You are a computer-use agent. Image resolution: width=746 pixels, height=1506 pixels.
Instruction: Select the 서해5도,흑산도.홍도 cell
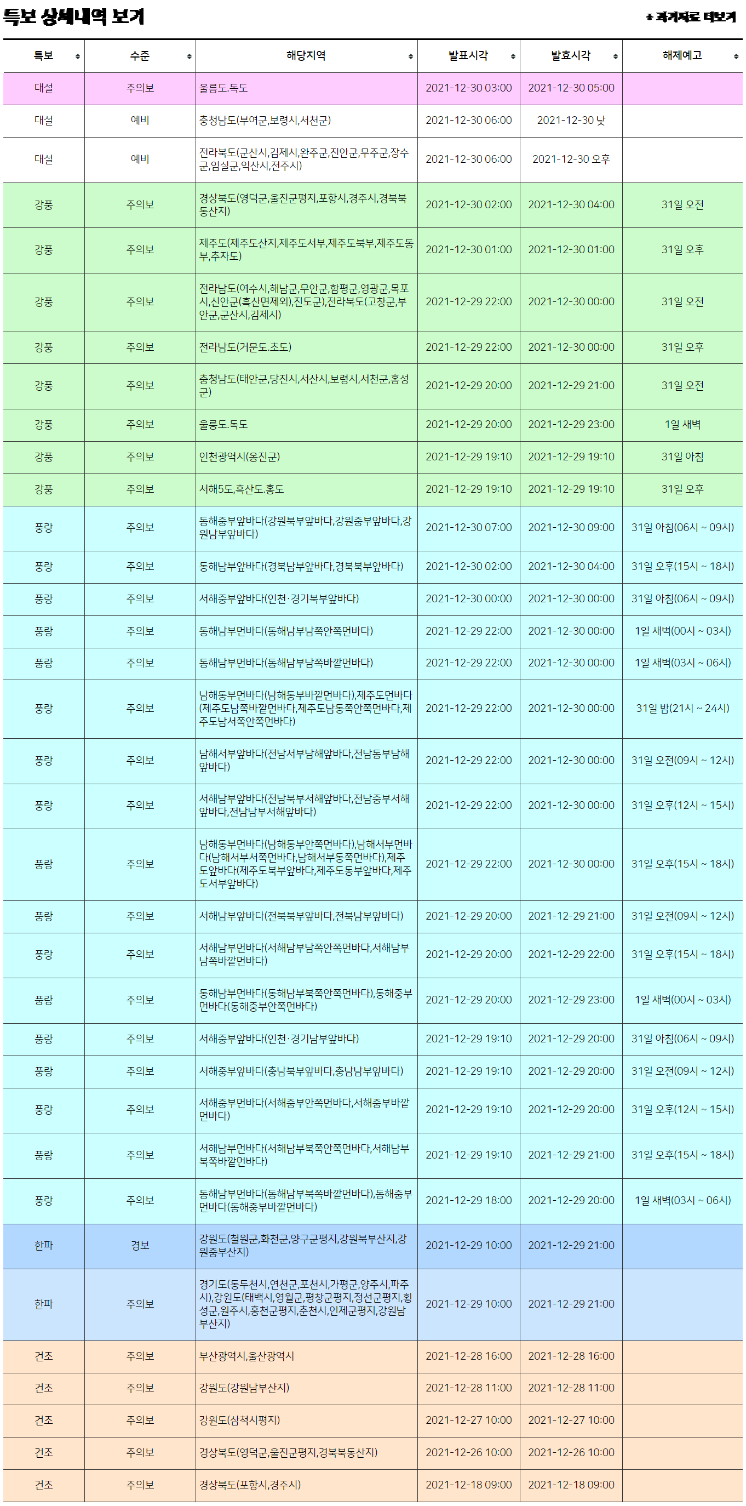pyautogui.click(x=307, y=489)
